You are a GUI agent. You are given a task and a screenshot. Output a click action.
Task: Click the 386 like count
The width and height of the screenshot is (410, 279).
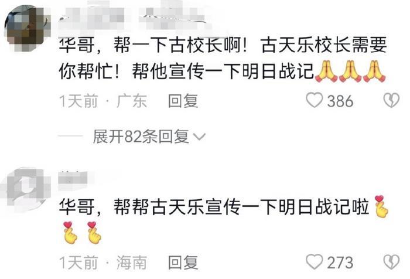pyautogui.click(x=340, y=101)
